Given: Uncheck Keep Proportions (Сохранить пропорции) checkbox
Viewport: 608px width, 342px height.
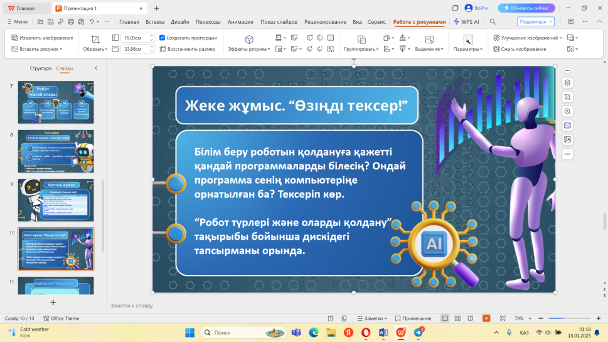Looking at the screenshot, I should (163, 38).
